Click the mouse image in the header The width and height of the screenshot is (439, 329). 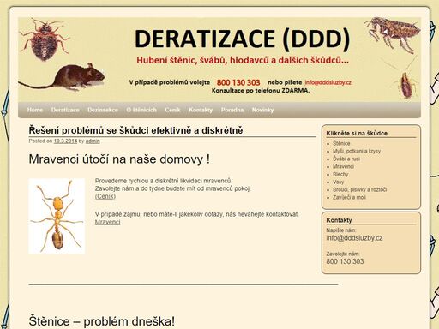[62, 76]
